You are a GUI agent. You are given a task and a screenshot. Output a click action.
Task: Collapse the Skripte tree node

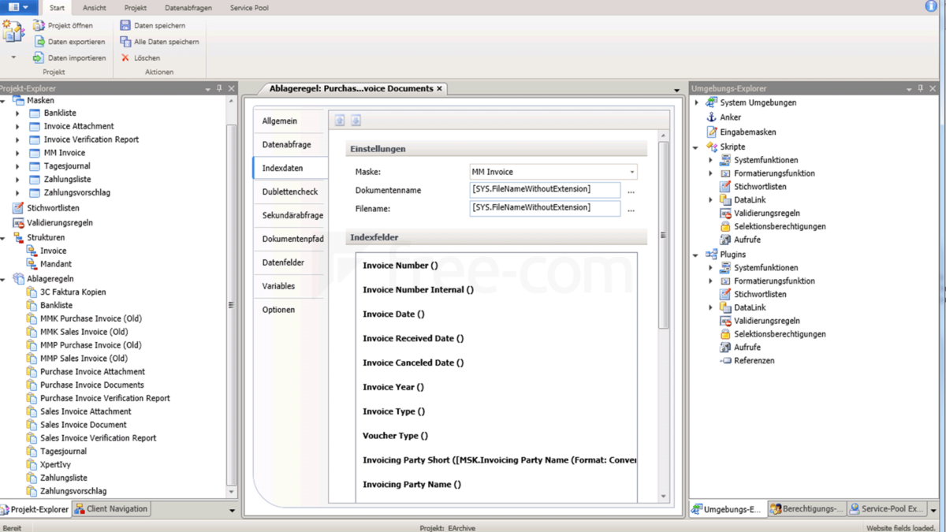695,146
